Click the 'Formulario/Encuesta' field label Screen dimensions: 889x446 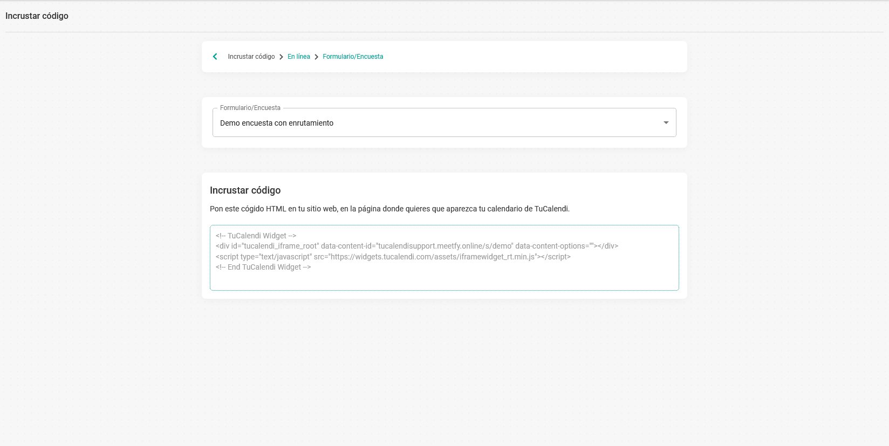(250, 108)
